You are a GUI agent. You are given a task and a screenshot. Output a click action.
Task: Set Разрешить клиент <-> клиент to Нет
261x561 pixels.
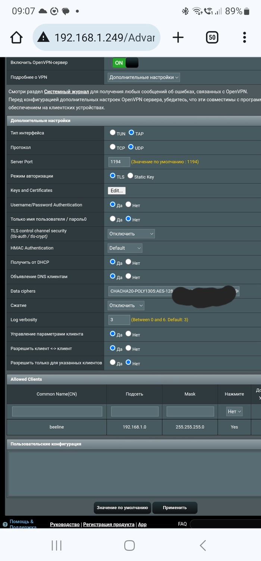pos(128,348)
